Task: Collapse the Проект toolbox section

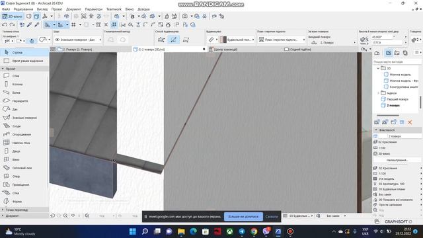Action: coord(3,69)
